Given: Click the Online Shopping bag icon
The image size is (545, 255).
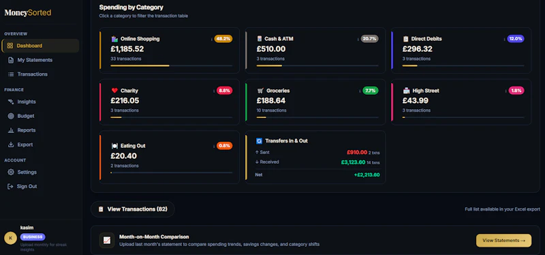Looking at the screenshot, I should [x=114, y=39].
